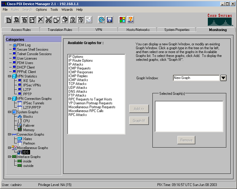This screenshot has height=189, width=237.
Task: Click the Paste Before toolbar icon
Action: point(73,20)
